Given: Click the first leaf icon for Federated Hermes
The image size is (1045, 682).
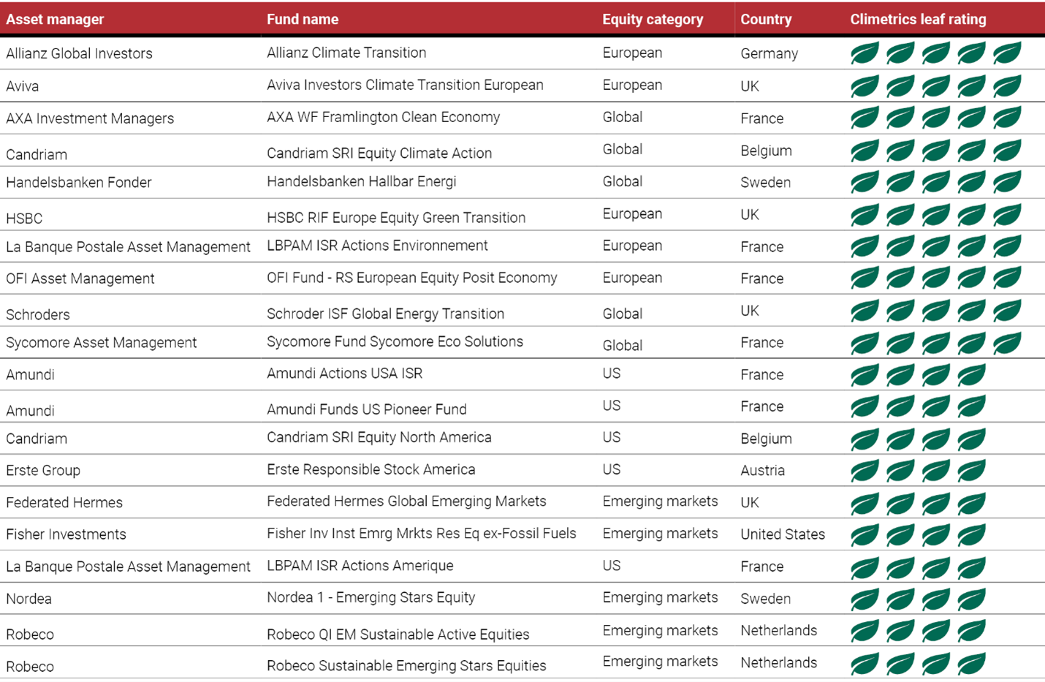Looking at the screenshot, I should [864, 503].
